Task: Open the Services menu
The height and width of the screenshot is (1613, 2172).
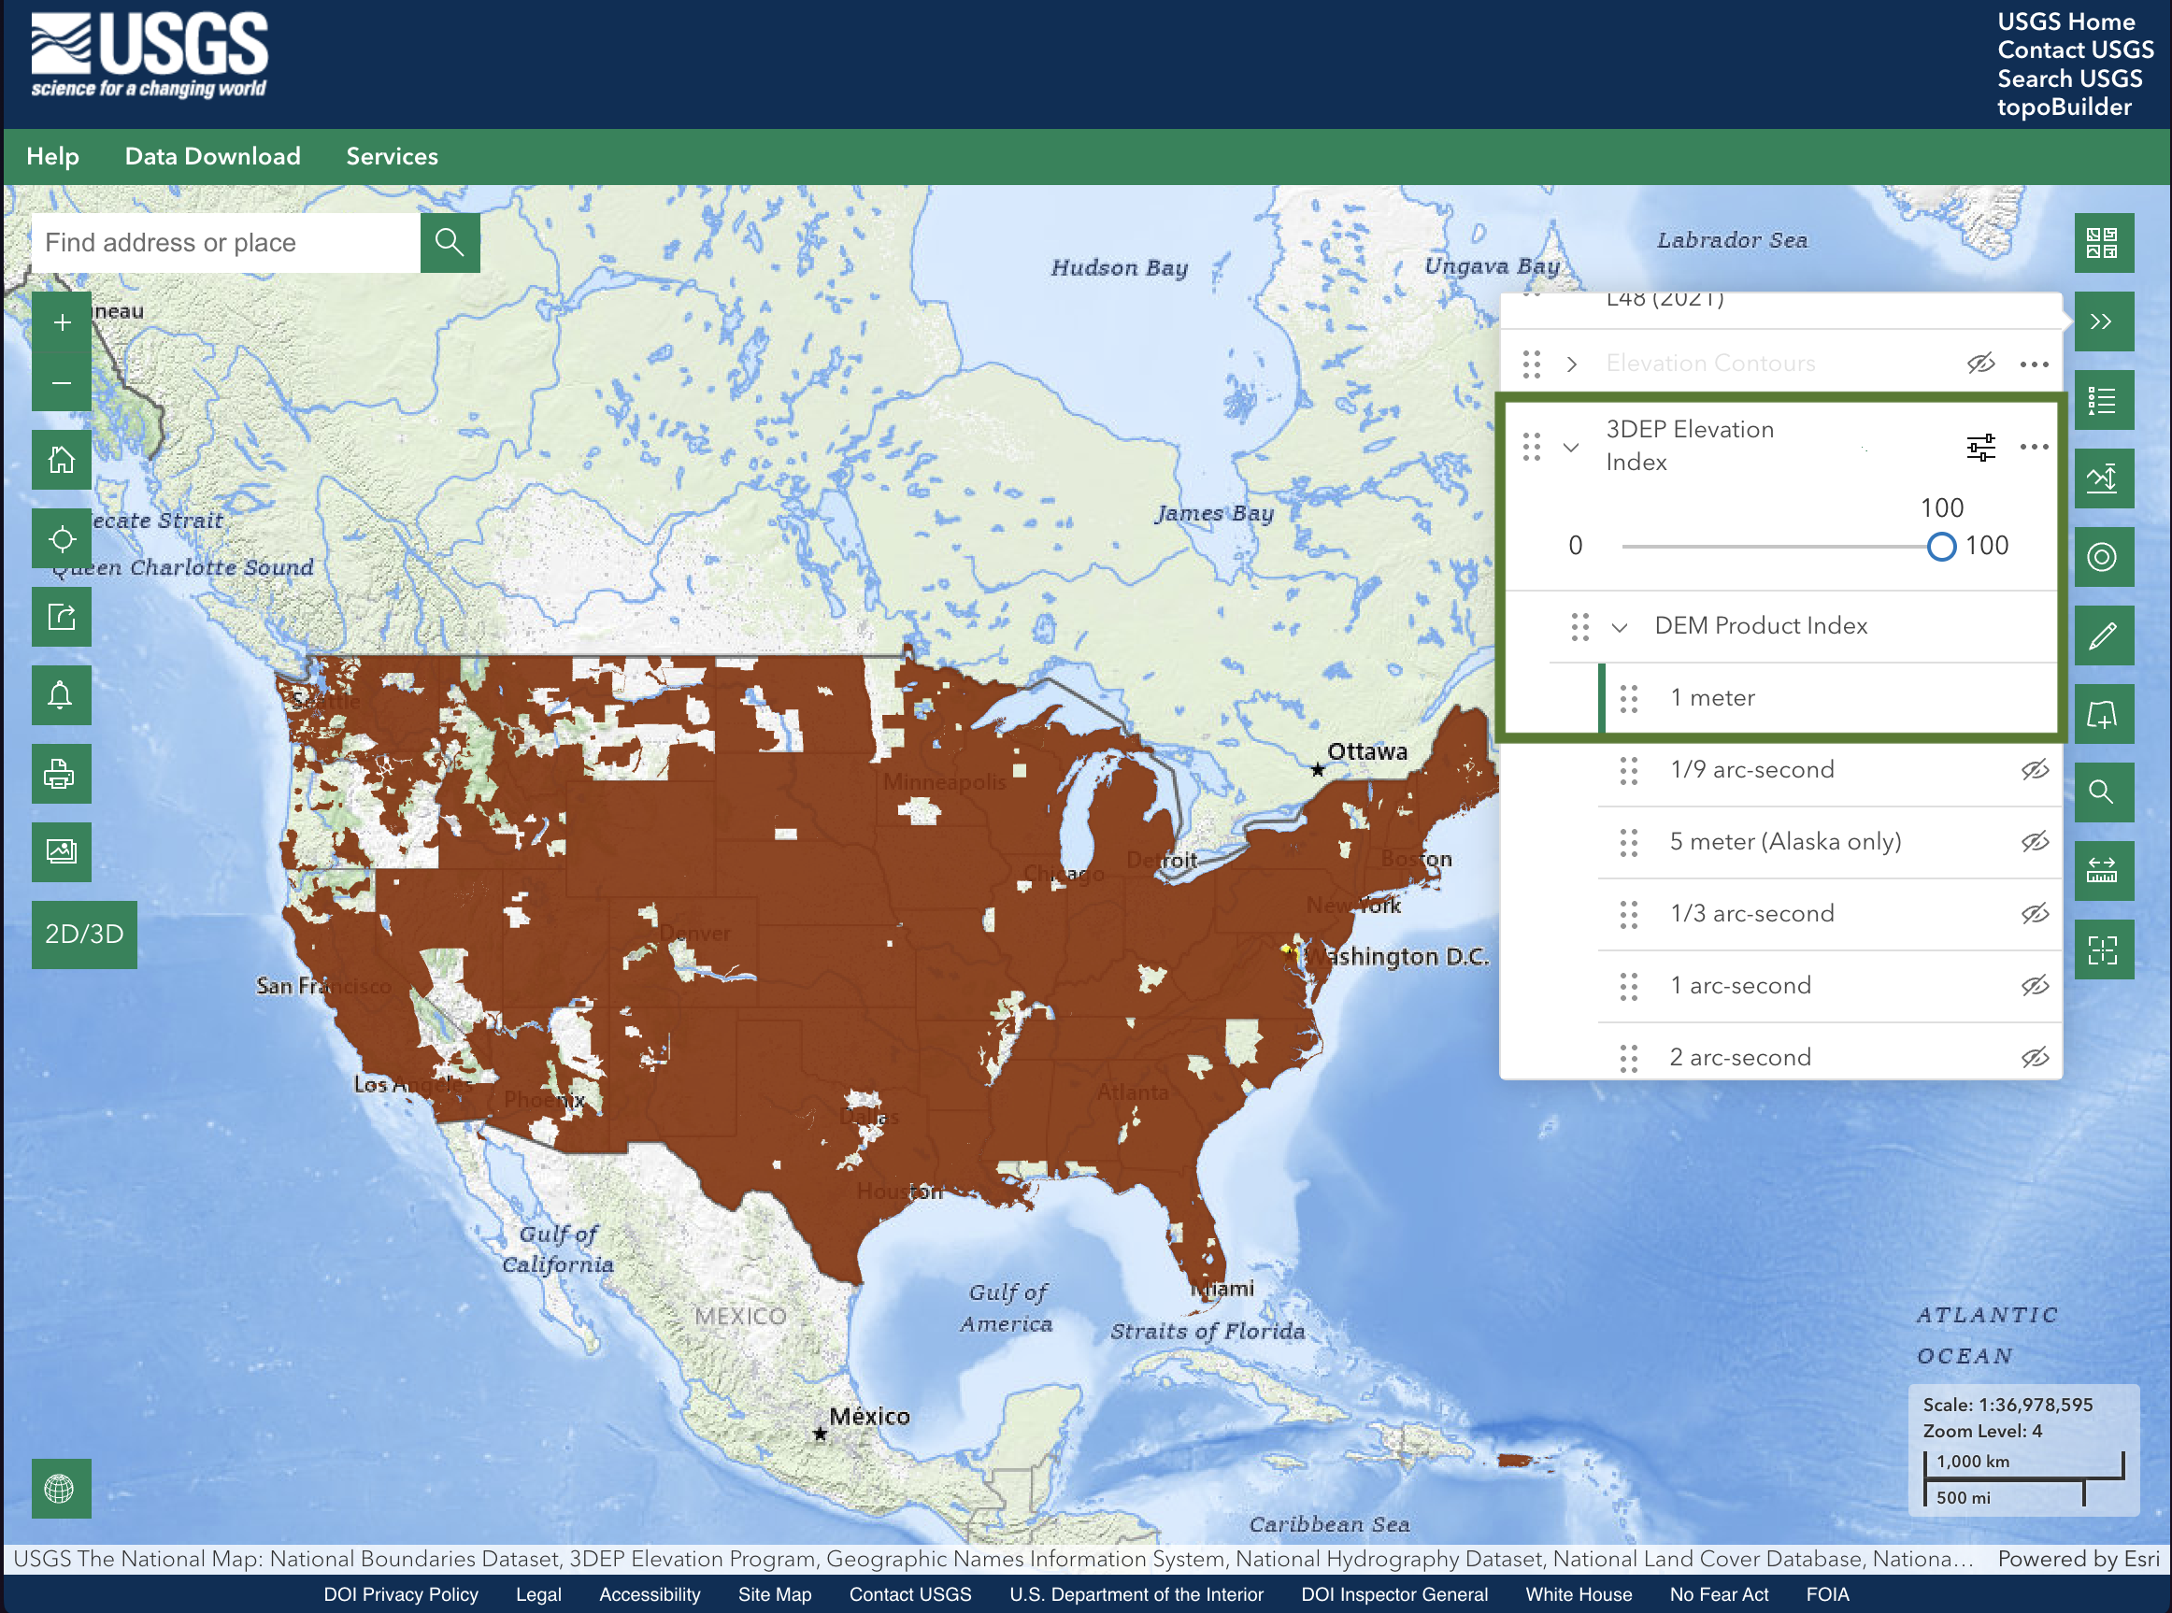Action: pyautogui.click(x=392, y=156)
